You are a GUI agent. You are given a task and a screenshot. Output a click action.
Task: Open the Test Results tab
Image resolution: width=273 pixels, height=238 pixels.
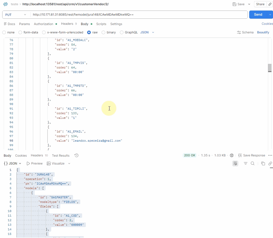point(61,155)
